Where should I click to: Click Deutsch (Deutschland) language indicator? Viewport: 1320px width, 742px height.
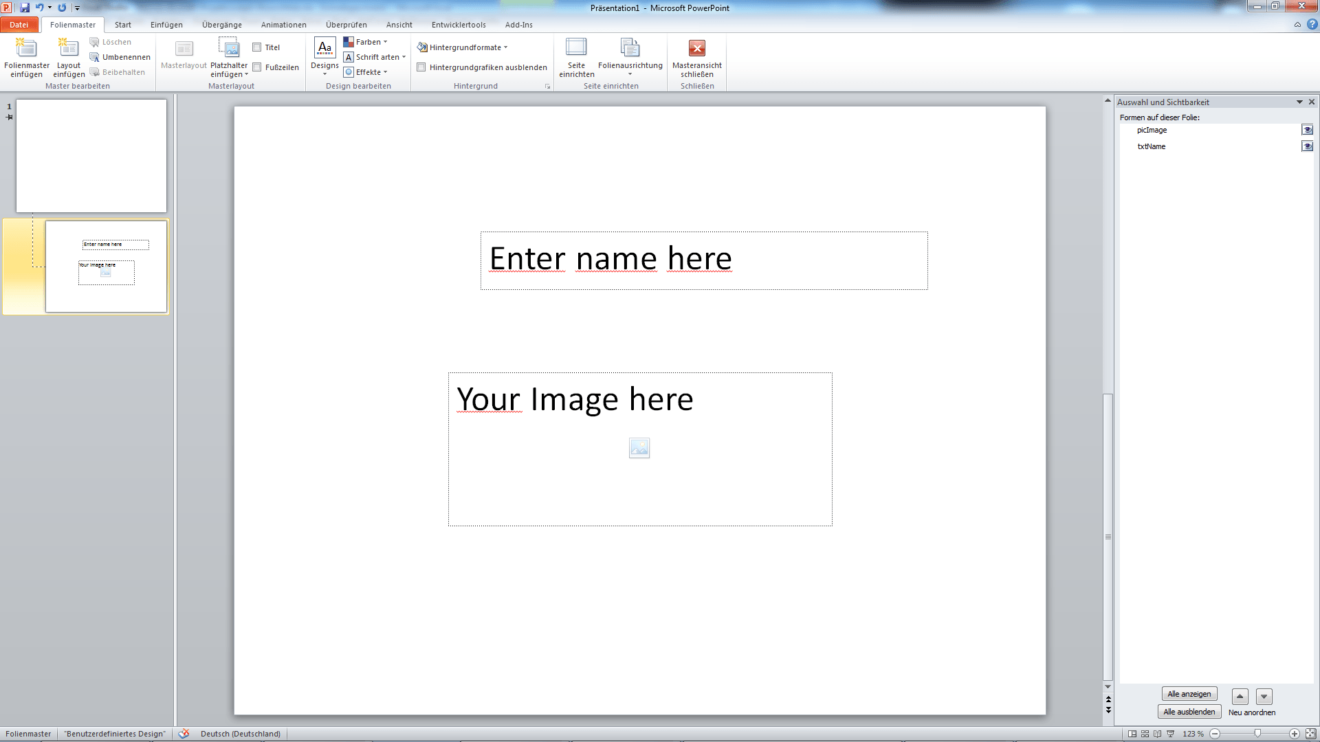coord(240,734)
